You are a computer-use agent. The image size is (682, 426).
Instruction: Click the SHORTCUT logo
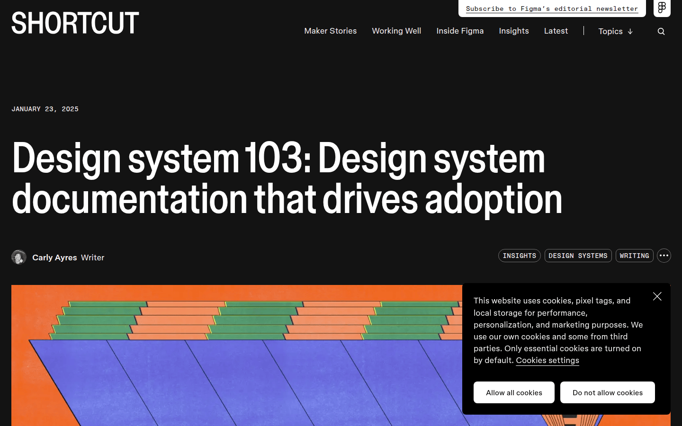pyautogui.click(x=75, y=23)
